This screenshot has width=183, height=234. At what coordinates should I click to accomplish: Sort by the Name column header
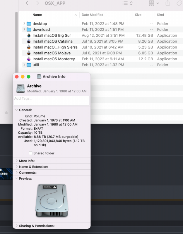pyautogui.click(x=37, y=15)
